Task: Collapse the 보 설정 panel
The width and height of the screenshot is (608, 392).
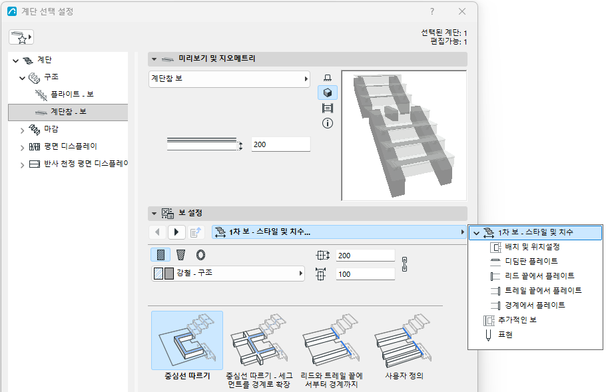Action: pos(154,214)
